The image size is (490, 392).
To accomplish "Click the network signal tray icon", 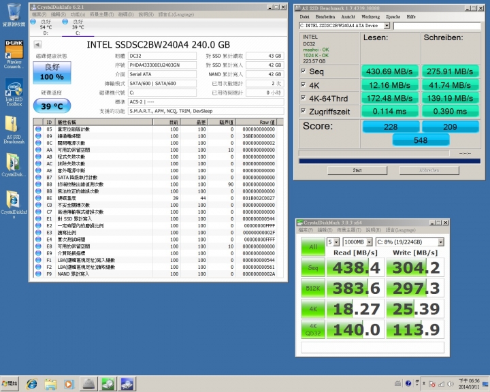I will point(442,384).
